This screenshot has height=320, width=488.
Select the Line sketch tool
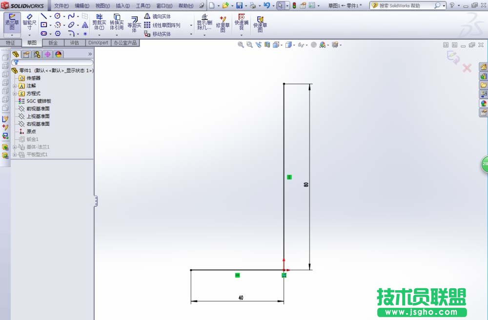(x=43, y=16)
